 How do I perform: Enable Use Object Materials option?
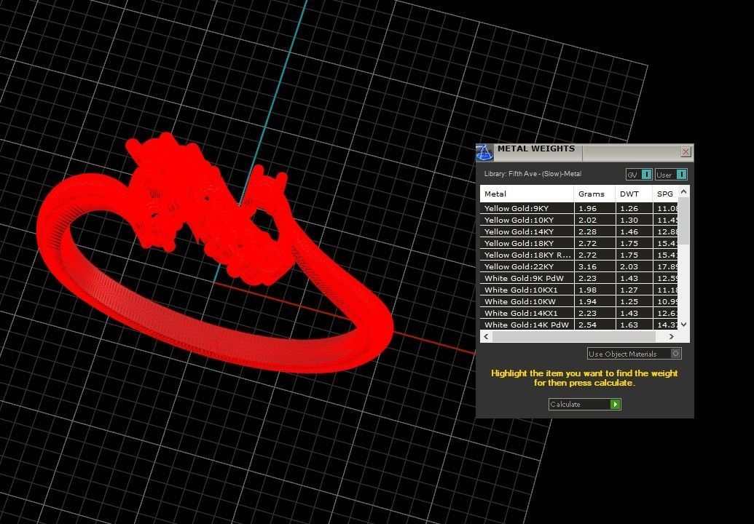point(635,354)
